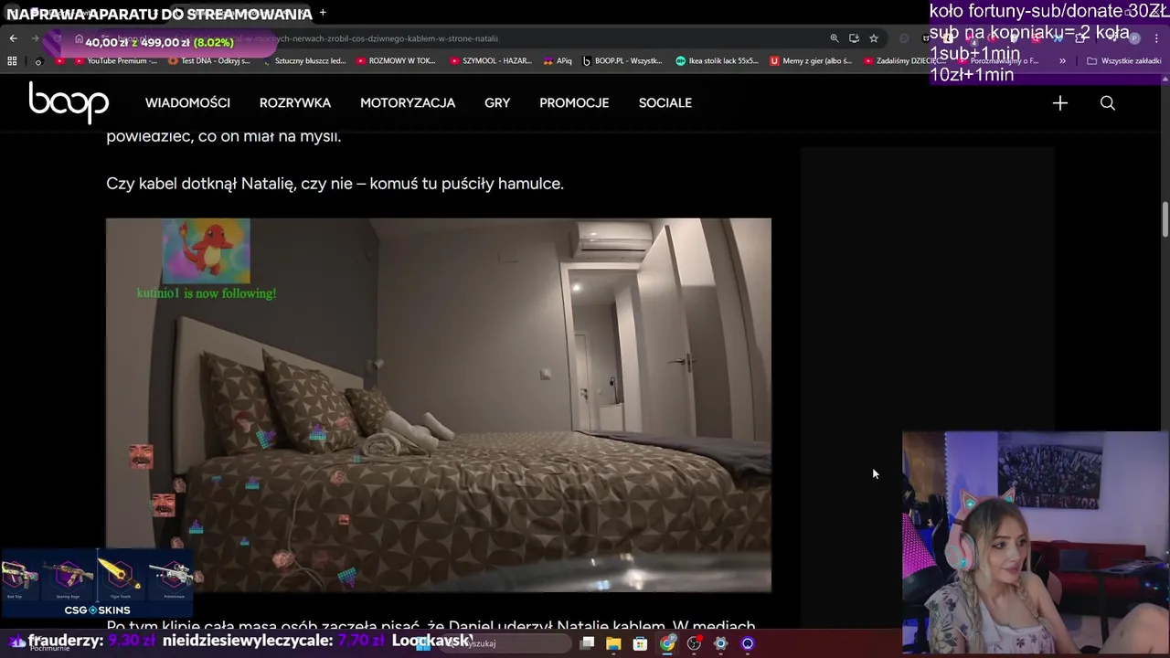Open the SZYMOOL - HAZAR bookmark
Viewport: 1170px width, 658px height.
point(491,61)
